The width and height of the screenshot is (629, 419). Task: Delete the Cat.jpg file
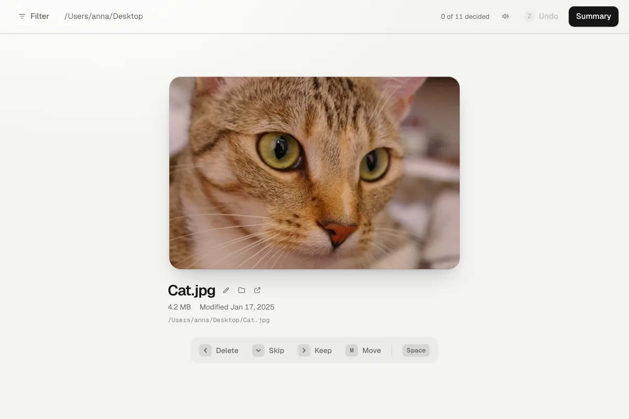pos(219,350)
